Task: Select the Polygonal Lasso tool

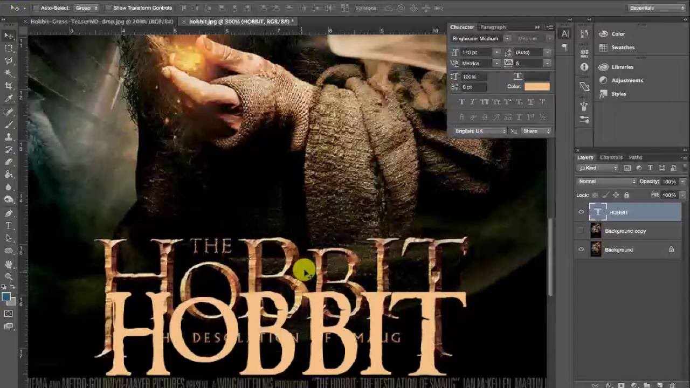Action: click(x=9, y=60)
